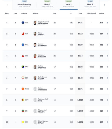Open Johnpaul Balloqui's athlete photo

35,56
